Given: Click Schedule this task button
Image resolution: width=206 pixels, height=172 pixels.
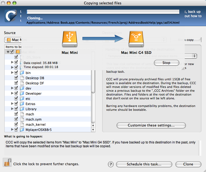Looking at the screenshot, I should [x=144, y=164].
